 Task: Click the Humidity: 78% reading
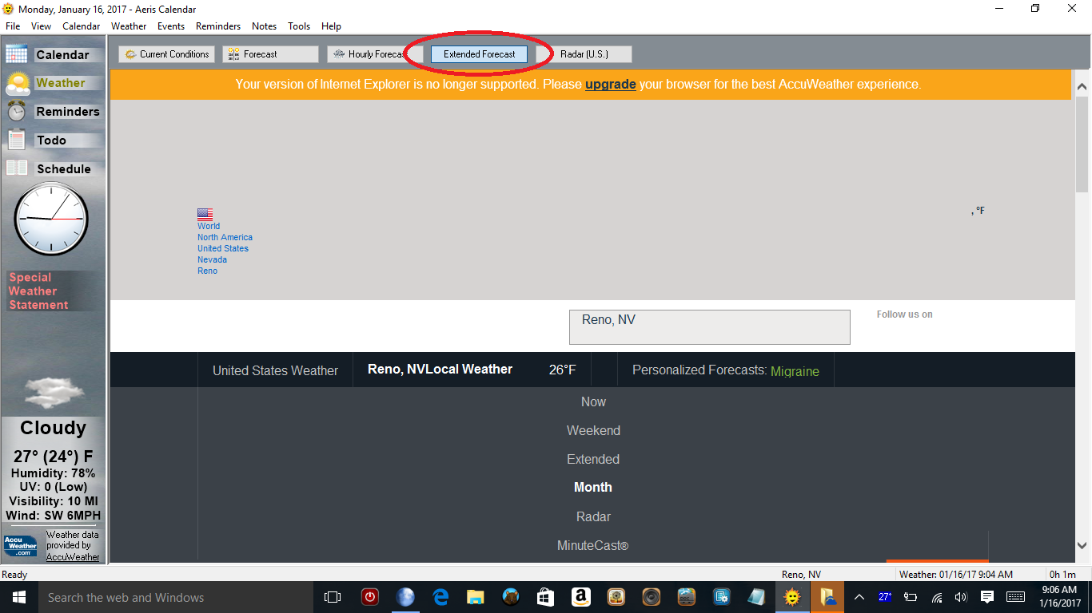pyautogui.click(x=54, y=473)
